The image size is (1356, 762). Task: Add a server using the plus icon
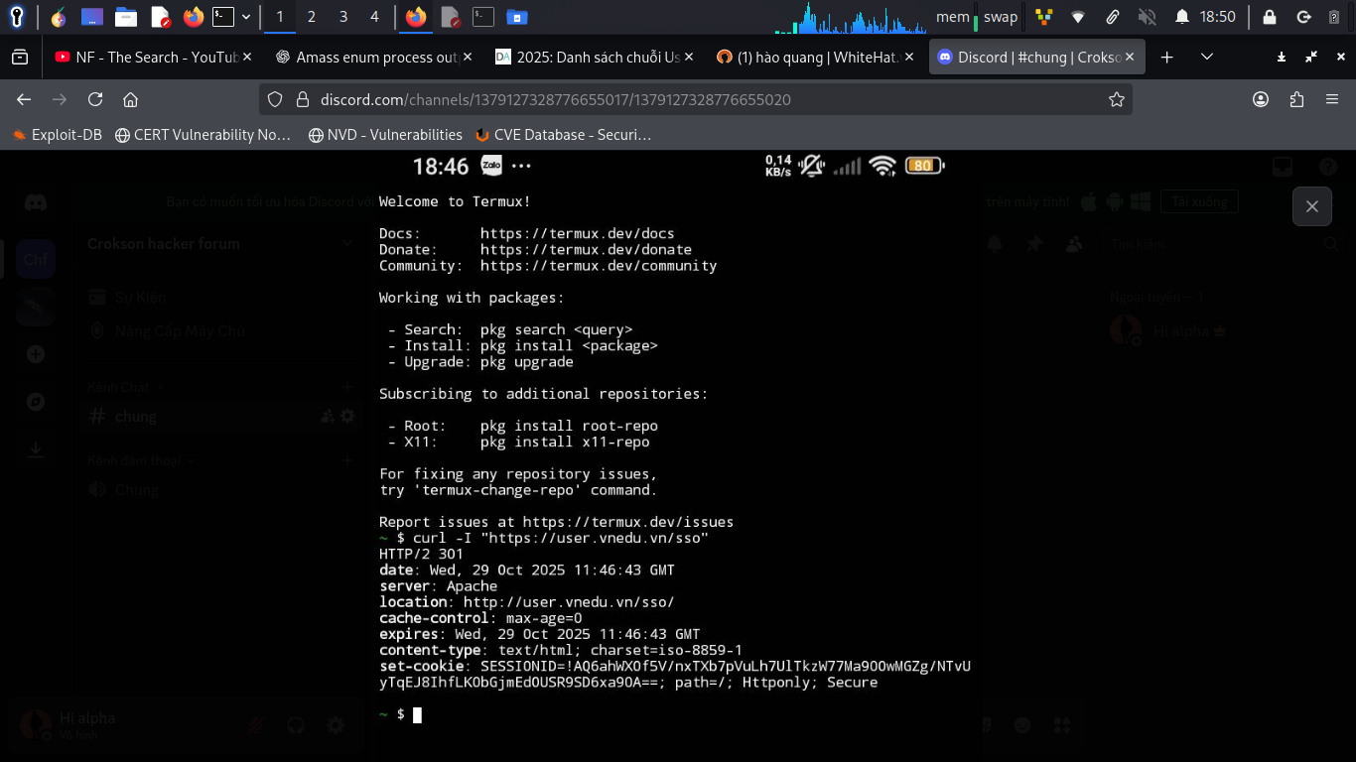36,353
